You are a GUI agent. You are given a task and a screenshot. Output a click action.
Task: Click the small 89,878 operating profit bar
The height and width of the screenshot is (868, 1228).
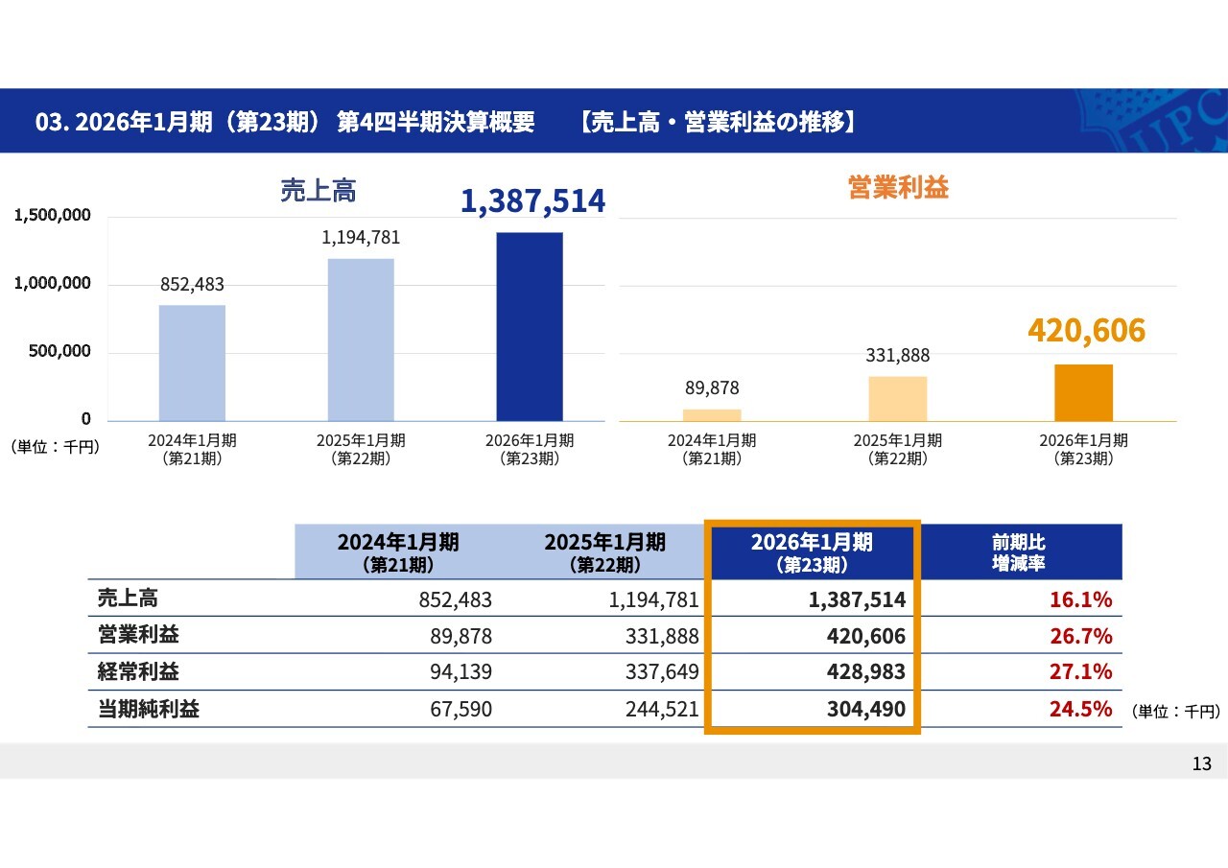(712, 414)
